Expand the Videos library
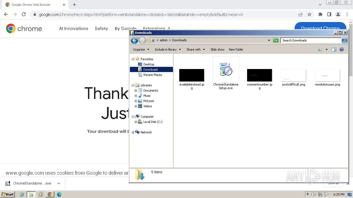 pos(136,106)
